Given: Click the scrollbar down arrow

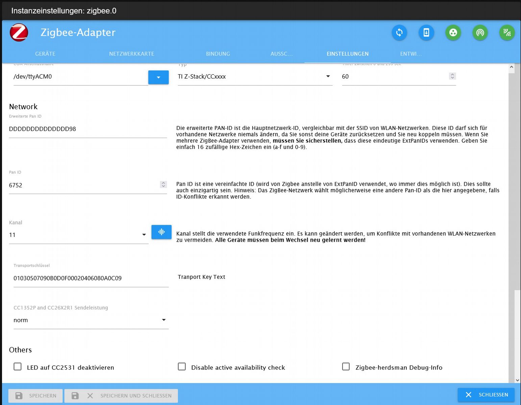Looking at the screenshot, I should (517, 380).
